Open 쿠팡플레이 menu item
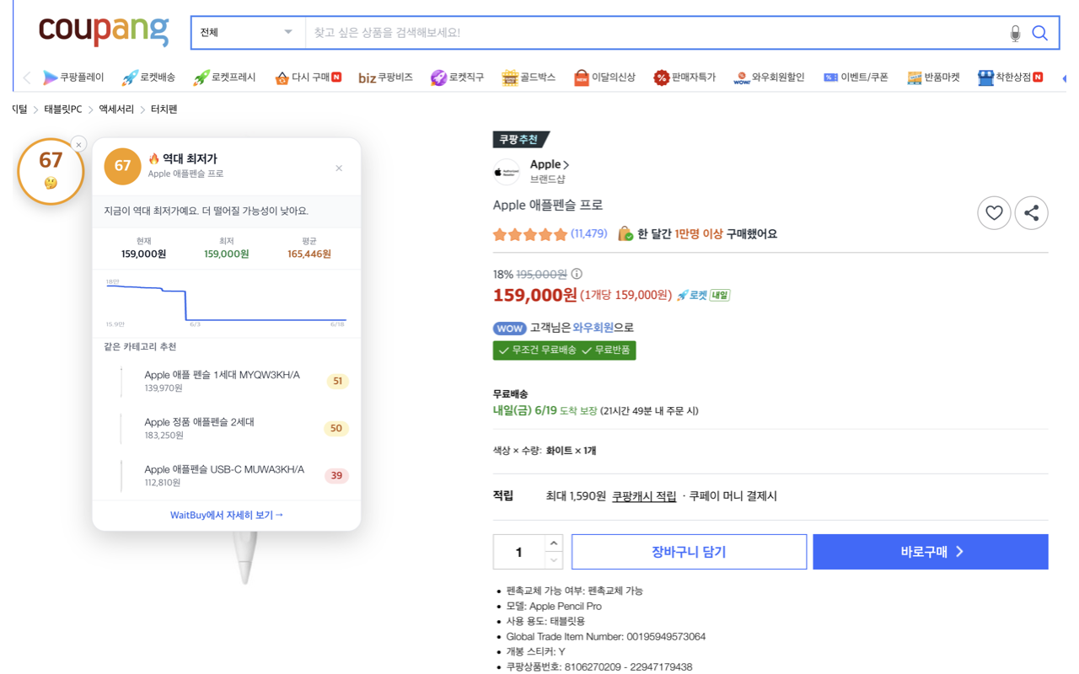The height and width of the screenshot is (674, 1079). [73, 78]
